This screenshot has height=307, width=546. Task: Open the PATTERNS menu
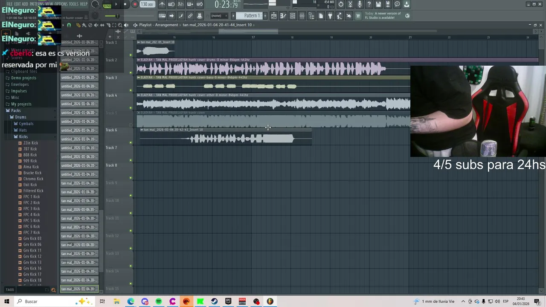tap(37, 4)
